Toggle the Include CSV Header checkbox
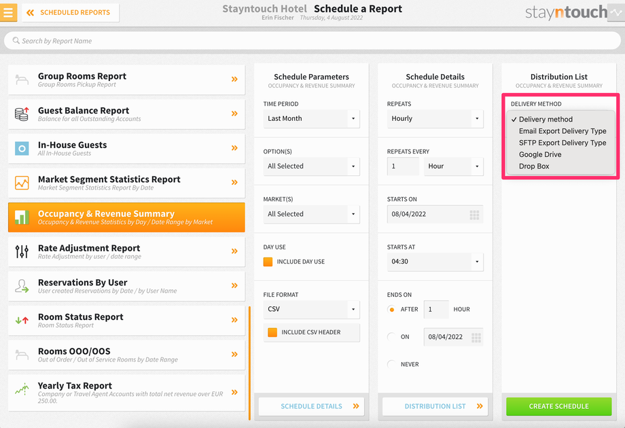The height and width of the screenshot is (428, 625). click(x=272, y=332)
